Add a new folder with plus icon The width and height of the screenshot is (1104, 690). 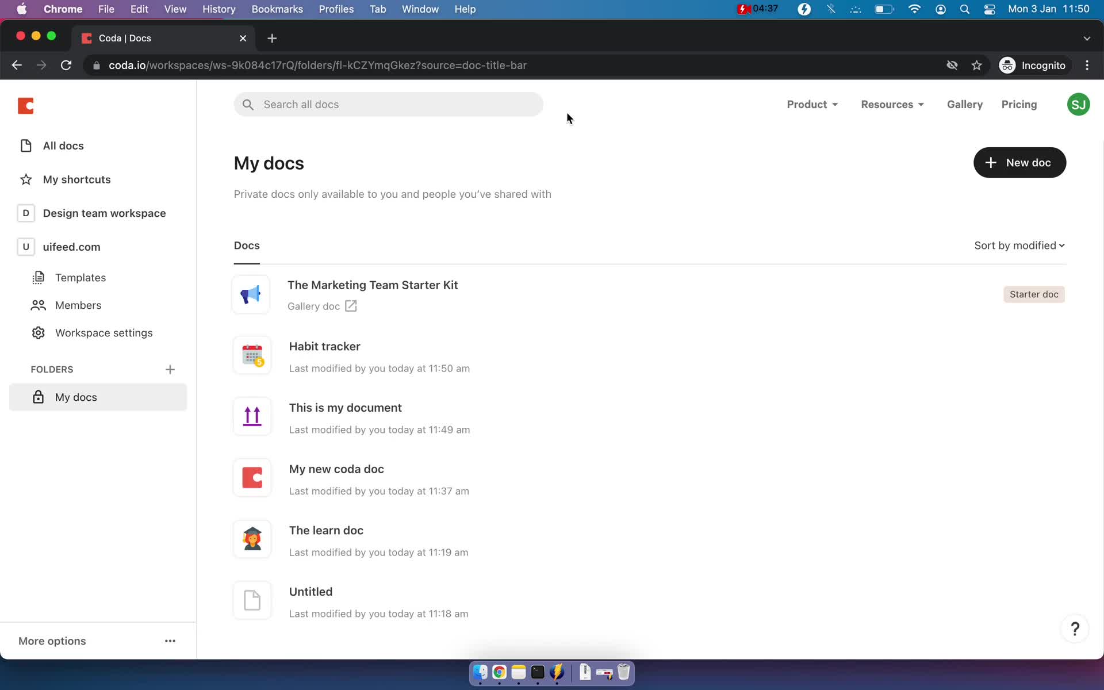(x=170, y=370)
